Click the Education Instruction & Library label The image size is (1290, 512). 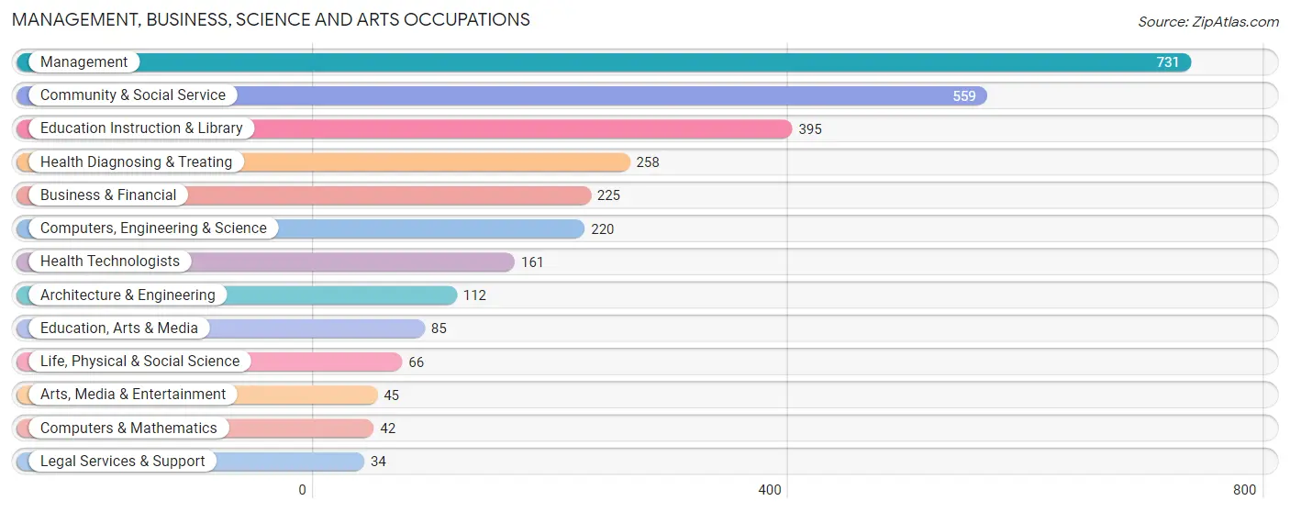pyautogui.click(x=141, y=128)
